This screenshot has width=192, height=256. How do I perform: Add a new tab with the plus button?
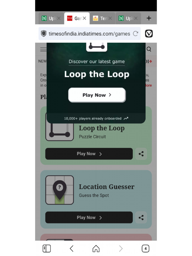(149, 18)
